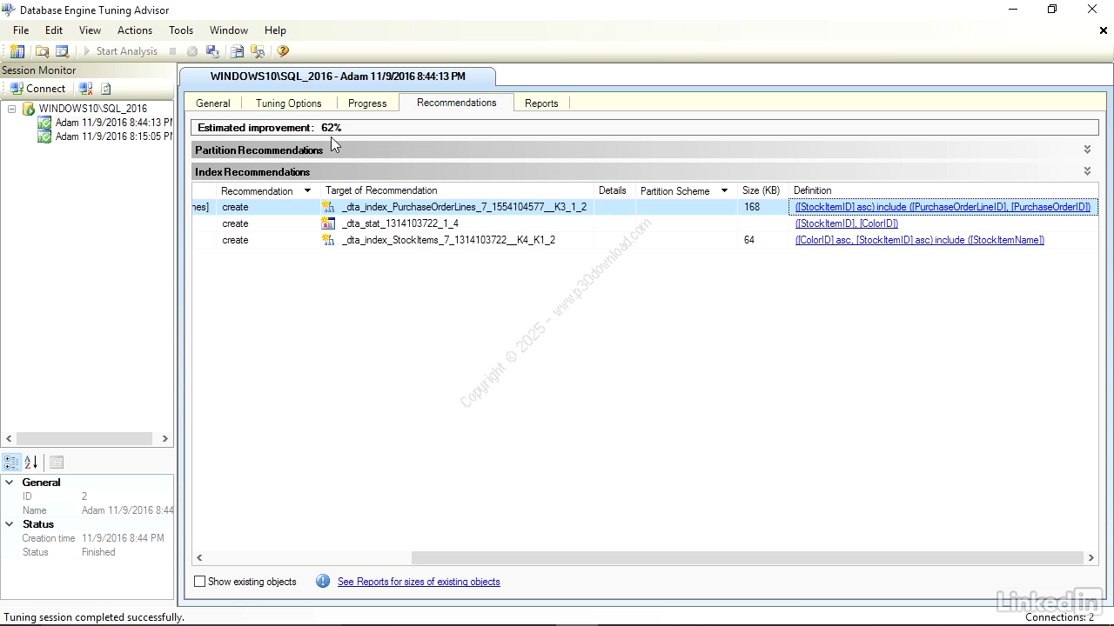Click the Alphabetical sort properties icon
1114x626 pixels.
click(30, 463)
